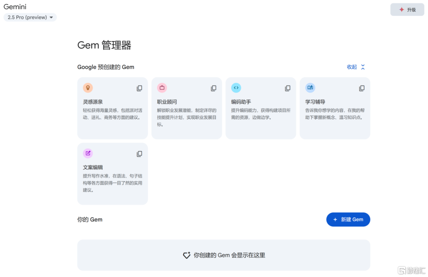
Task: Open the 编码助手 Gem title
Action: coord(241,102)
